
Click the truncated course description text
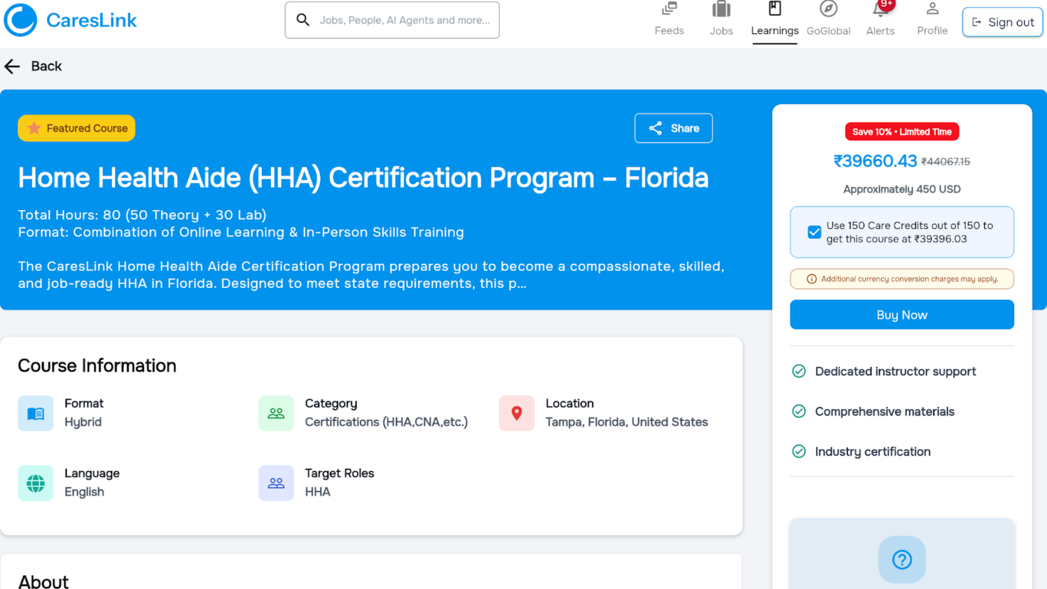371,275
